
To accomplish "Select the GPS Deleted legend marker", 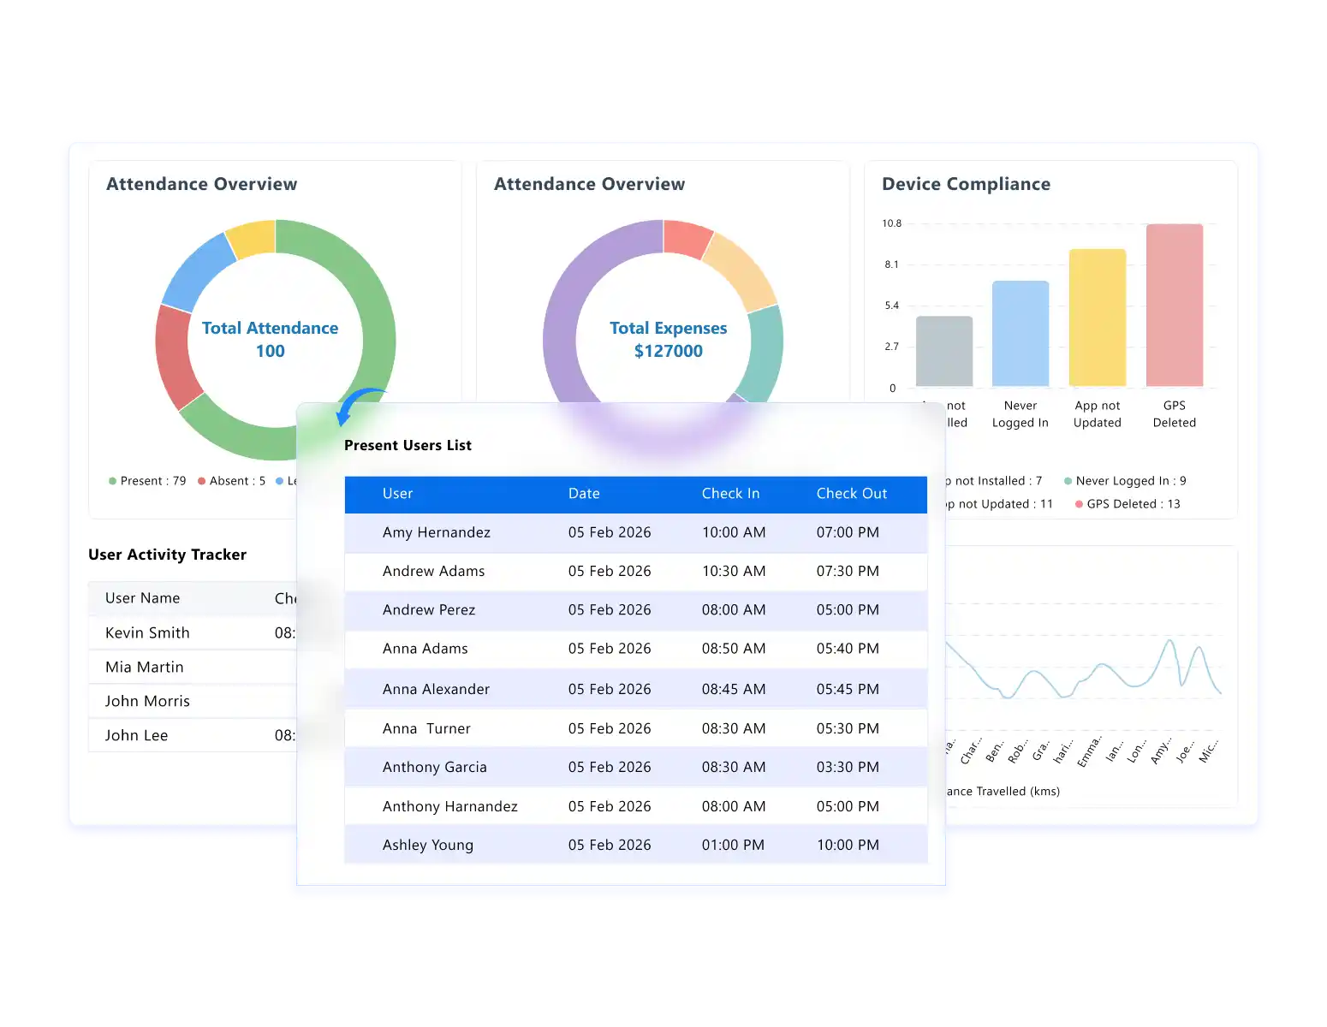I will point(1078,504).
